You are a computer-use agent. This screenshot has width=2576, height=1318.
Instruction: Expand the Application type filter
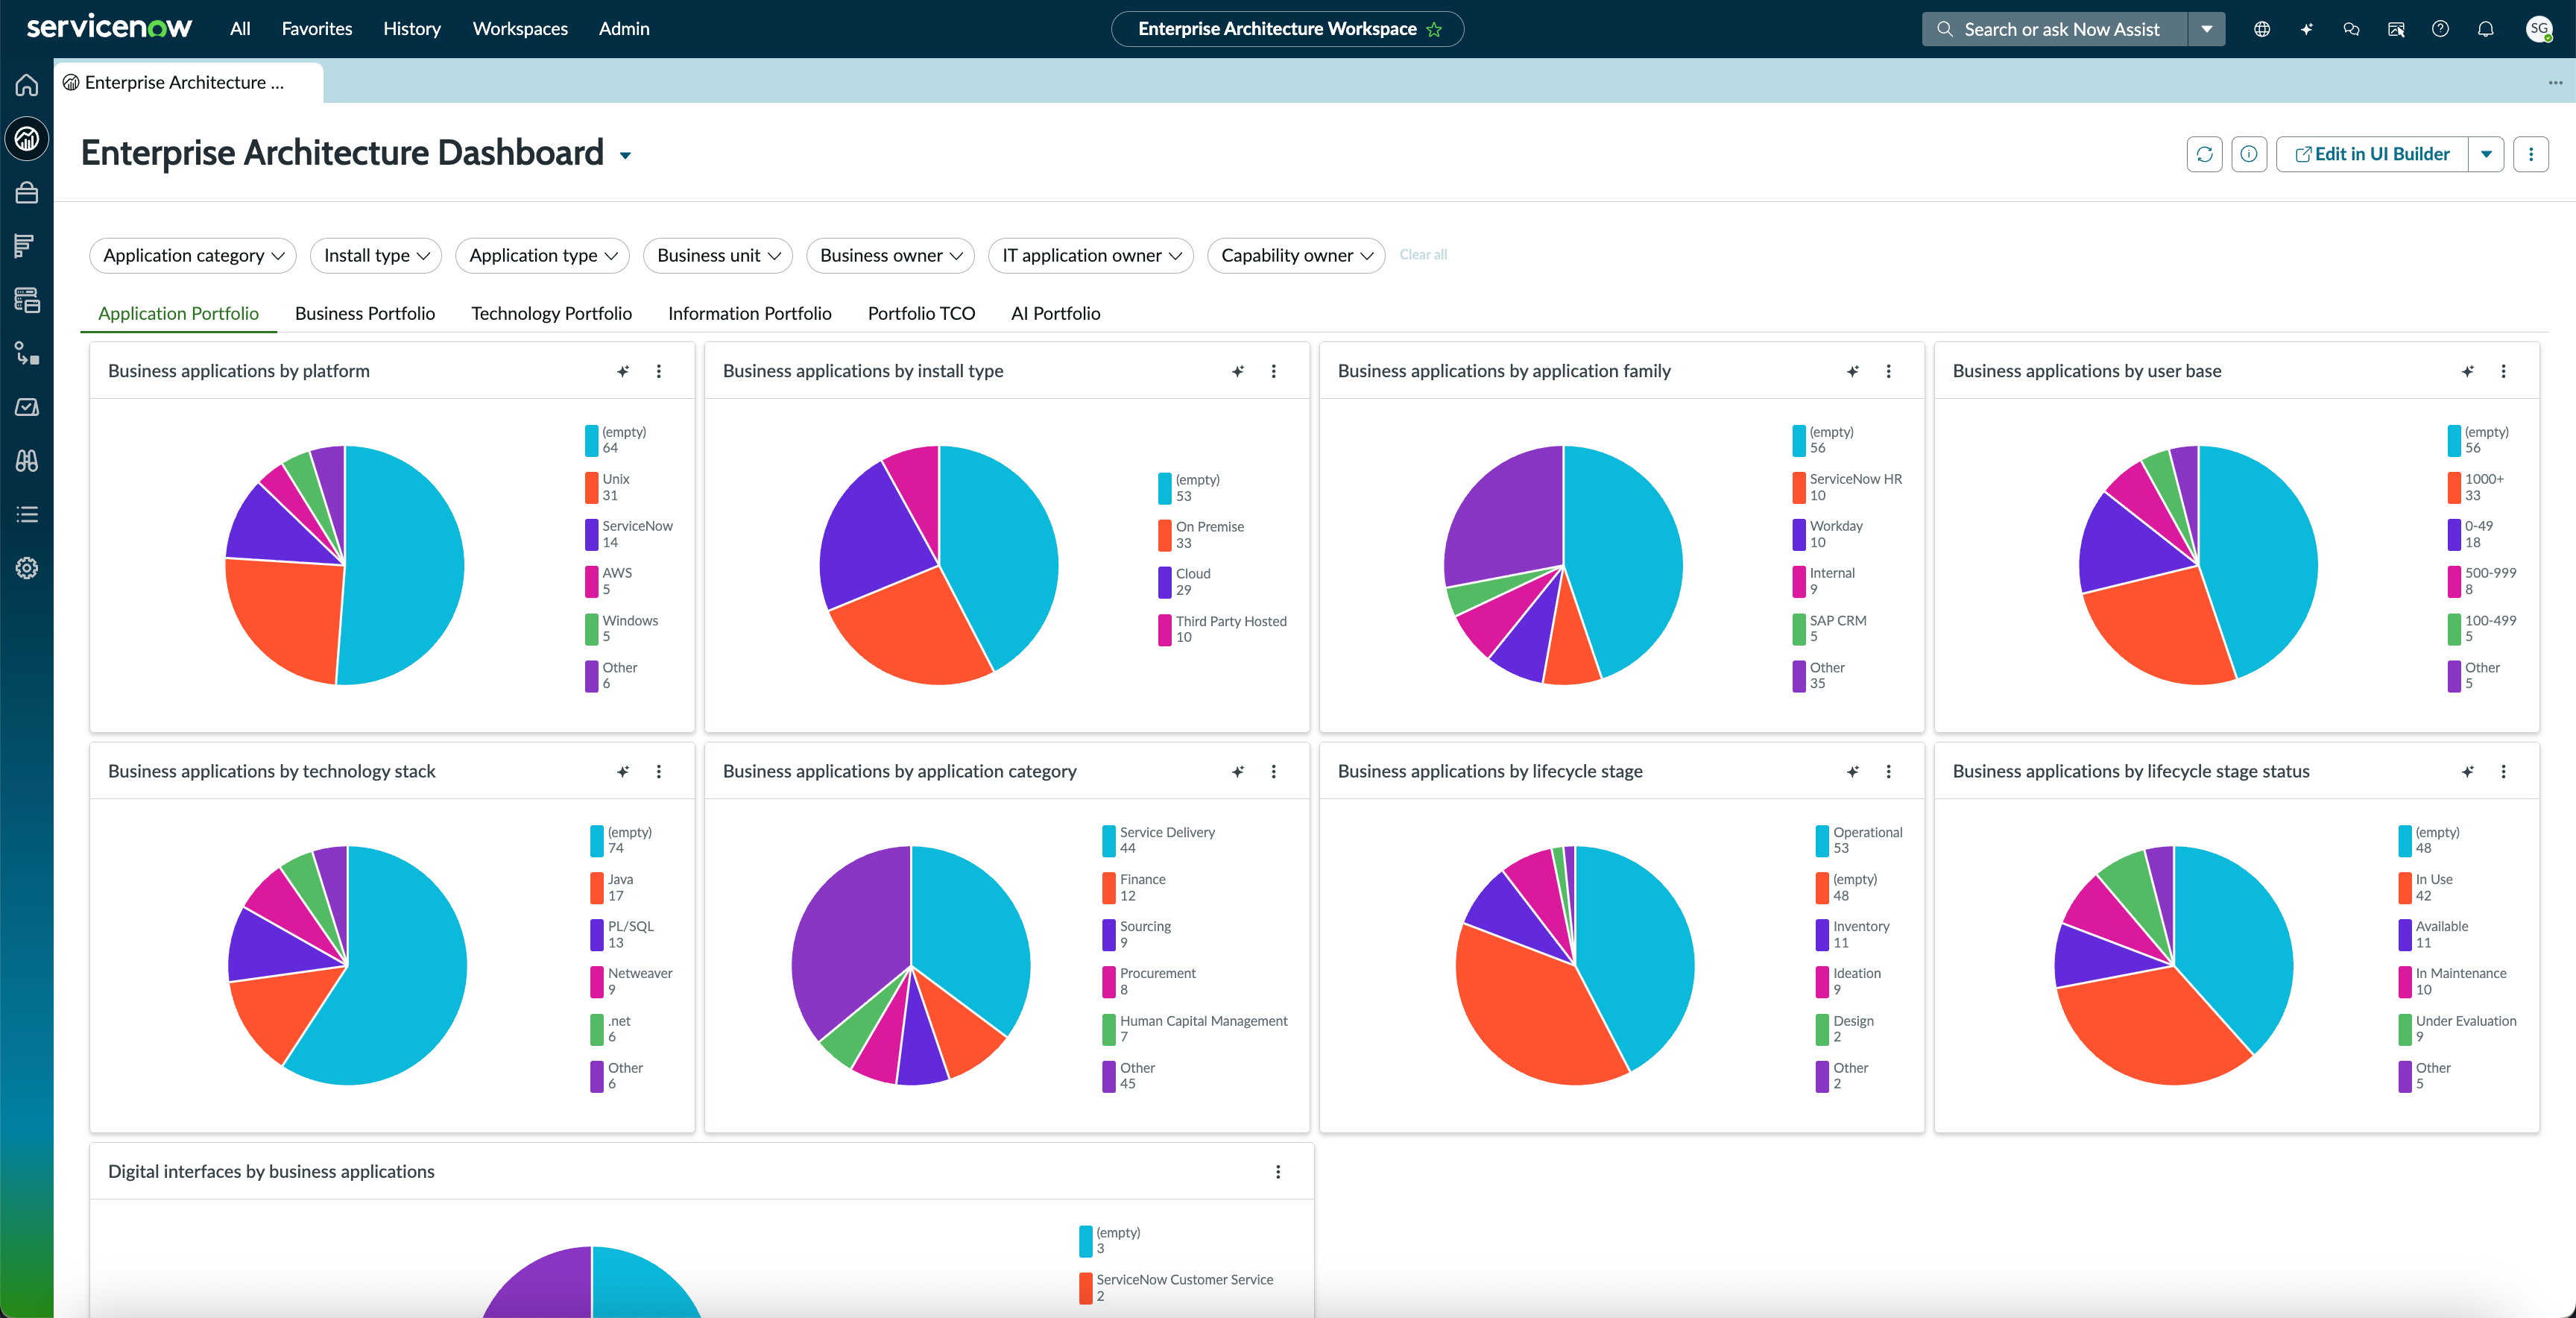coord(543,255)
